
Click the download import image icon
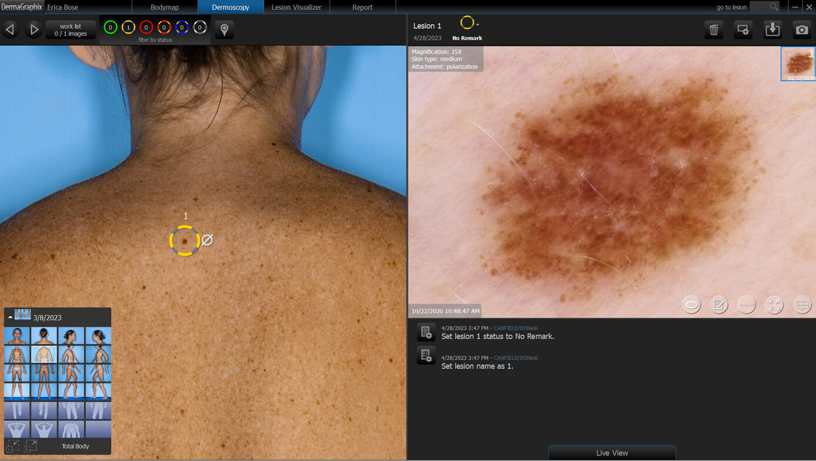point(772,29)
